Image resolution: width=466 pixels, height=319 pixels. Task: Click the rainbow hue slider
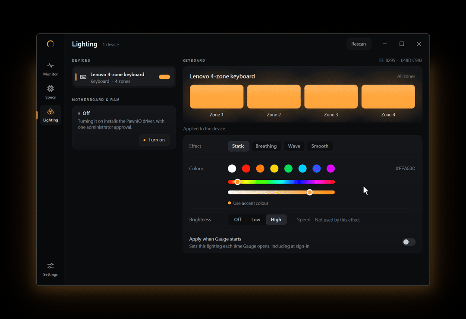click(281, 182)
